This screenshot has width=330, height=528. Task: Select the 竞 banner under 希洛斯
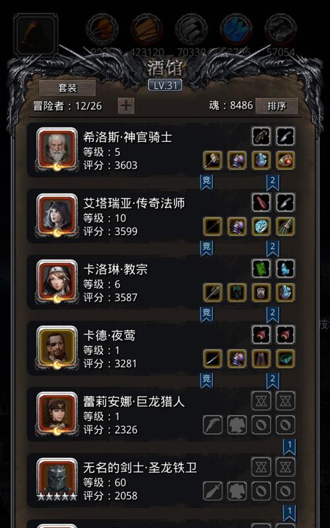[207, 182]
